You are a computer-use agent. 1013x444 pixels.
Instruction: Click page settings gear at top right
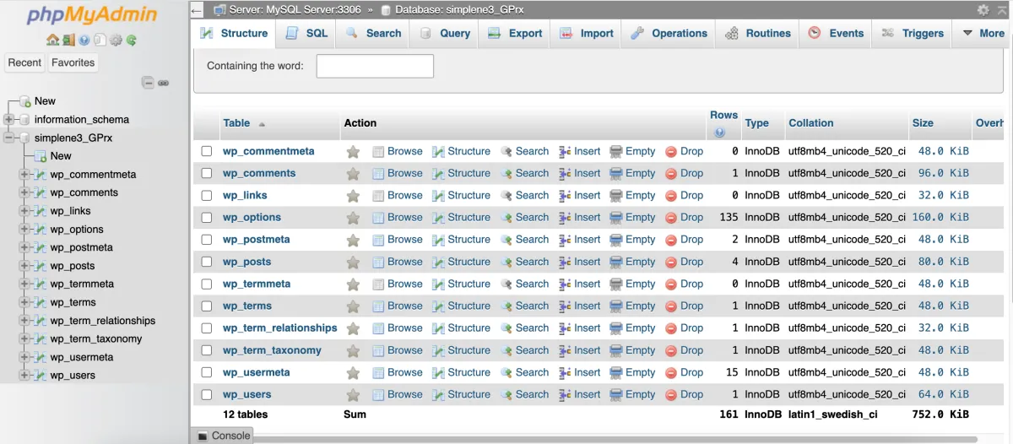983,10
